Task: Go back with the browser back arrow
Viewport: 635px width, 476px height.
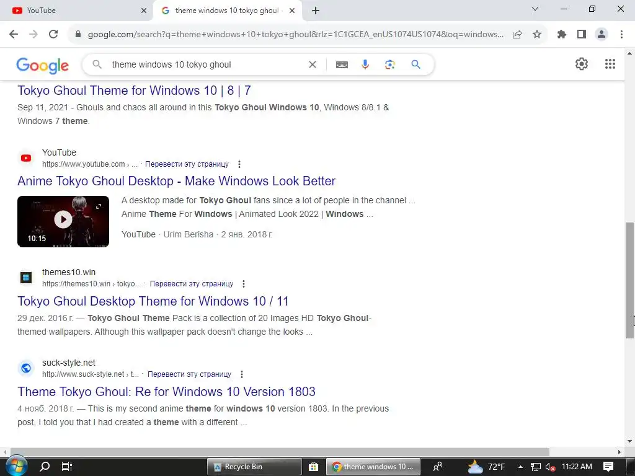Action: coord(14,34)
